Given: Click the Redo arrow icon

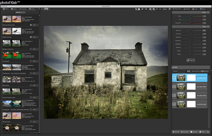Looking at the screenshot, I should (146, 9).
